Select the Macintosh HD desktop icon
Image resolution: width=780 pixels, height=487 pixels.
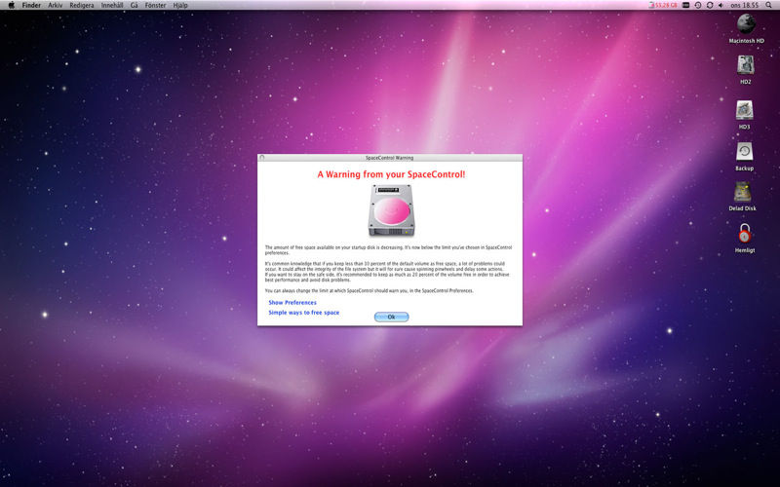pyautogui.click(x=745, y=24)
